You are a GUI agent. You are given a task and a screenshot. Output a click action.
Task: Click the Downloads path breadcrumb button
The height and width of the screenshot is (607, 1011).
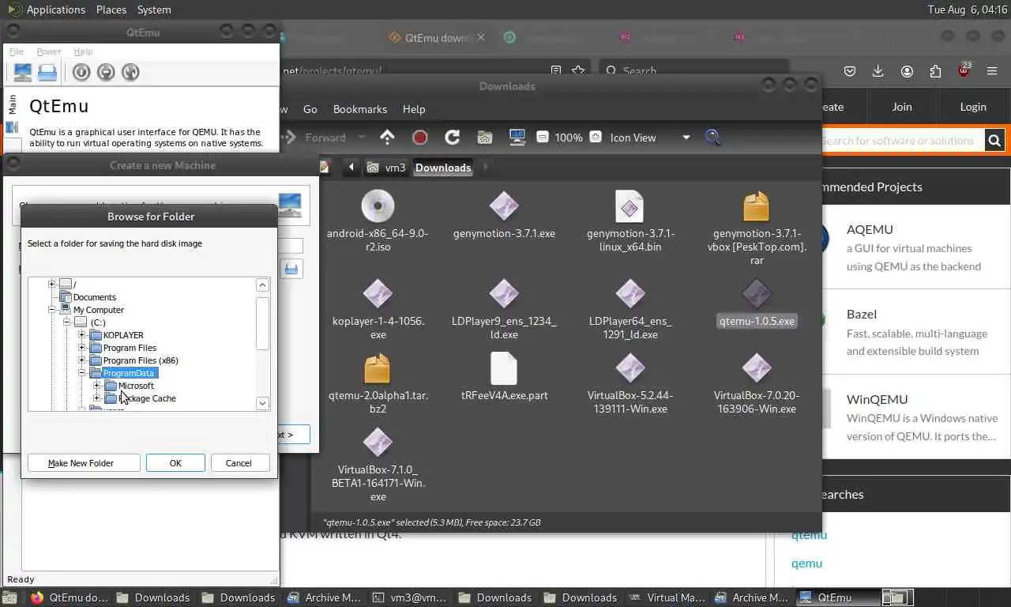pos(443,168)
